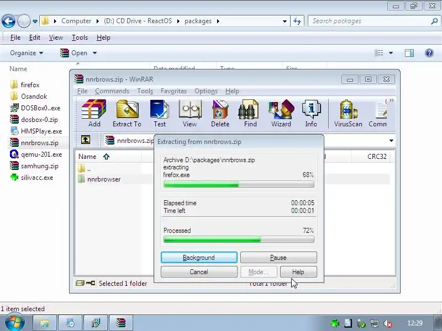Click the Refresh button beside address bar
The width and height of the screenshot is (442, 331).
coord(297,21)
